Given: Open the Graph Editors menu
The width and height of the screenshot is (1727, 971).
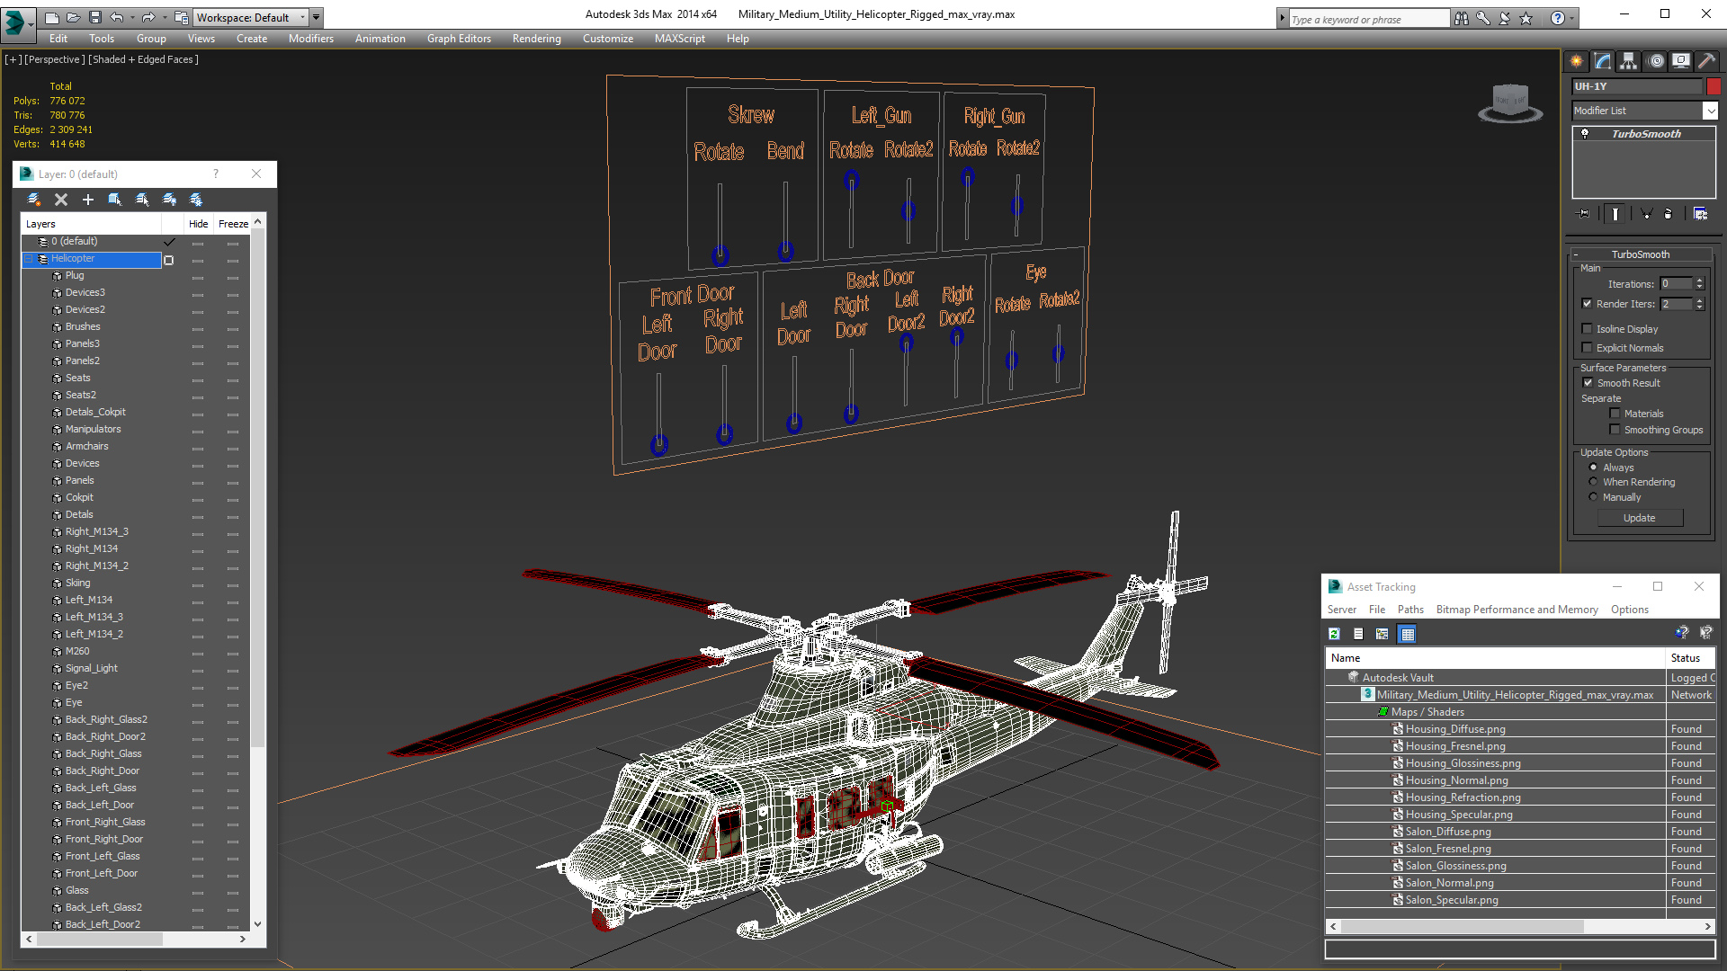Looking at the screenshot, I should pyautogui.click(x=459, y=39).
